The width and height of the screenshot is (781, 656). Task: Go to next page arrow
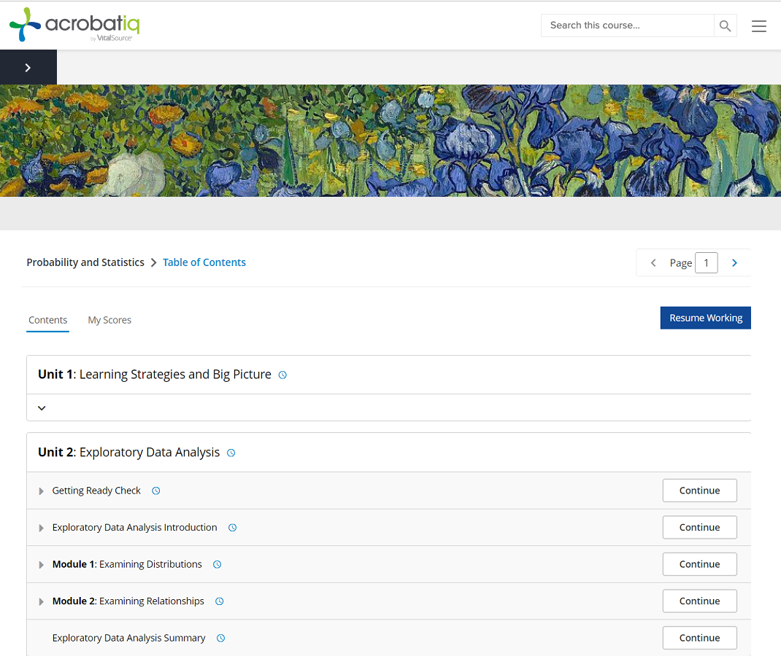[x=734, y=262]
